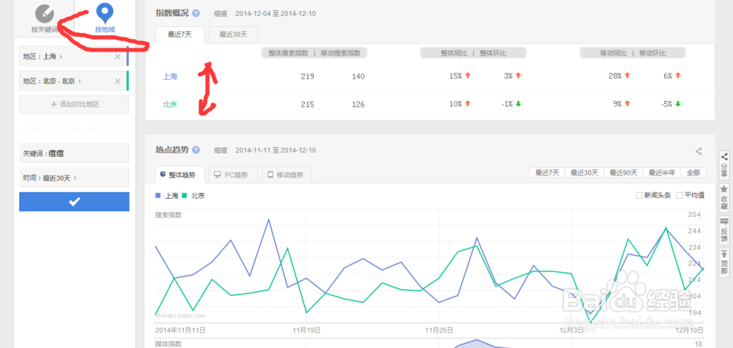Set chart range to 最近7天
Screen dimensions: 733x348
tap(547, 173)
